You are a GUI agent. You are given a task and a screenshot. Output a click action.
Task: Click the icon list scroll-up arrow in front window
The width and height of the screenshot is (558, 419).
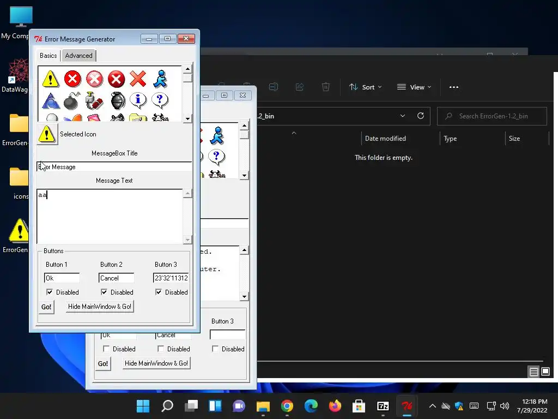pos(187,68)
